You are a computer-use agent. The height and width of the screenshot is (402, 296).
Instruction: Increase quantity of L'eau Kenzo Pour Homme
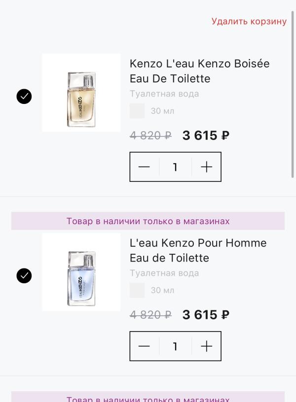pos(206,346)
